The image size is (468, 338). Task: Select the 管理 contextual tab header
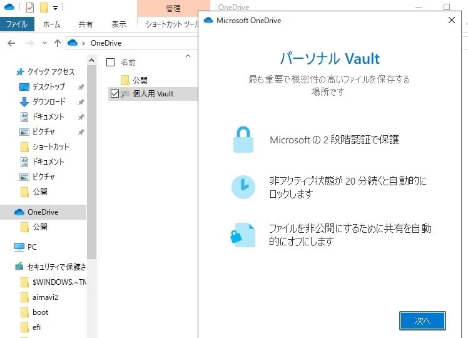tap(173, 8)
